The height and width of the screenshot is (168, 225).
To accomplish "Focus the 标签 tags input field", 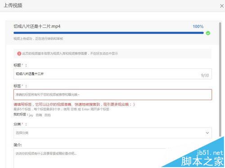I will click(x=112, y=95).
